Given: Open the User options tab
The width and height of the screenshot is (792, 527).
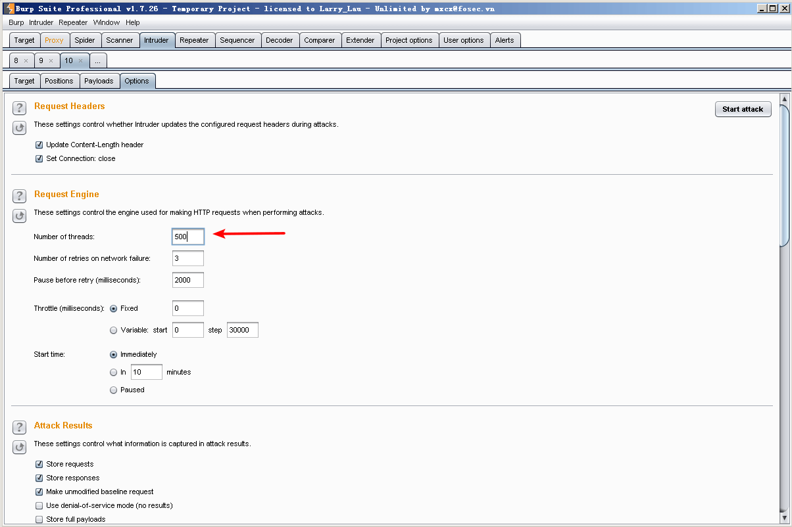Looking at the screenshot, I should [464, 40].
